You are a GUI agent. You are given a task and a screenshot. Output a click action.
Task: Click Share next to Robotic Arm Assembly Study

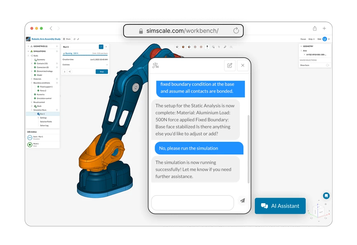tap(66, 39)
